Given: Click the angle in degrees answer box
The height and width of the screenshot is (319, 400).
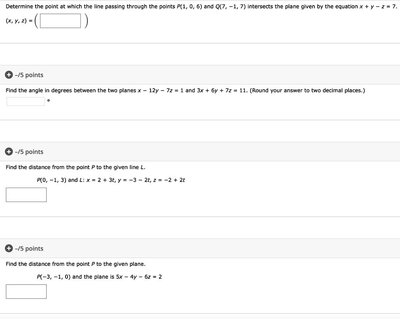Looking at the screenshot, I should click(25, 101).
